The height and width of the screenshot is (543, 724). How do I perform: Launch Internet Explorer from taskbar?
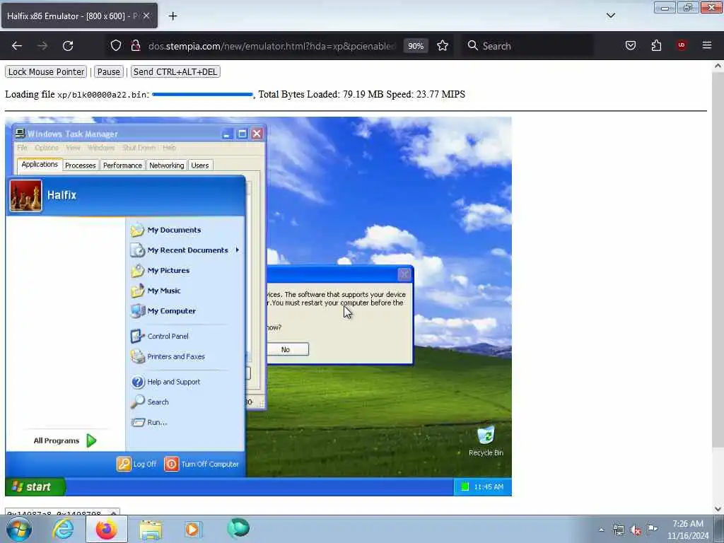(x=63, y=529)
